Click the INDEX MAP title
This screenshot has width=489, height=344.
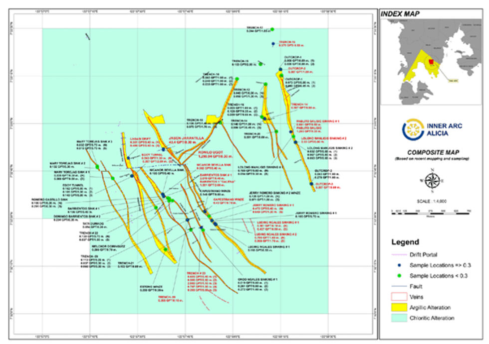[401, 14]
